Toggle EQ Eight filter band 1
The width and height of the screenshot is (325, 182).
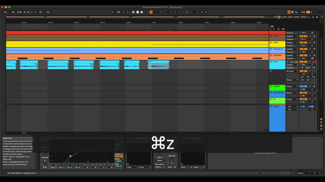point(52,167)
